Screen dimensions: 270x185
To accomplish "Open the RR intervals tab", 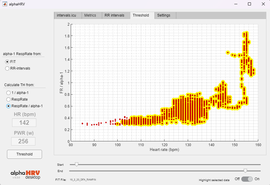I will coord(116,15).
